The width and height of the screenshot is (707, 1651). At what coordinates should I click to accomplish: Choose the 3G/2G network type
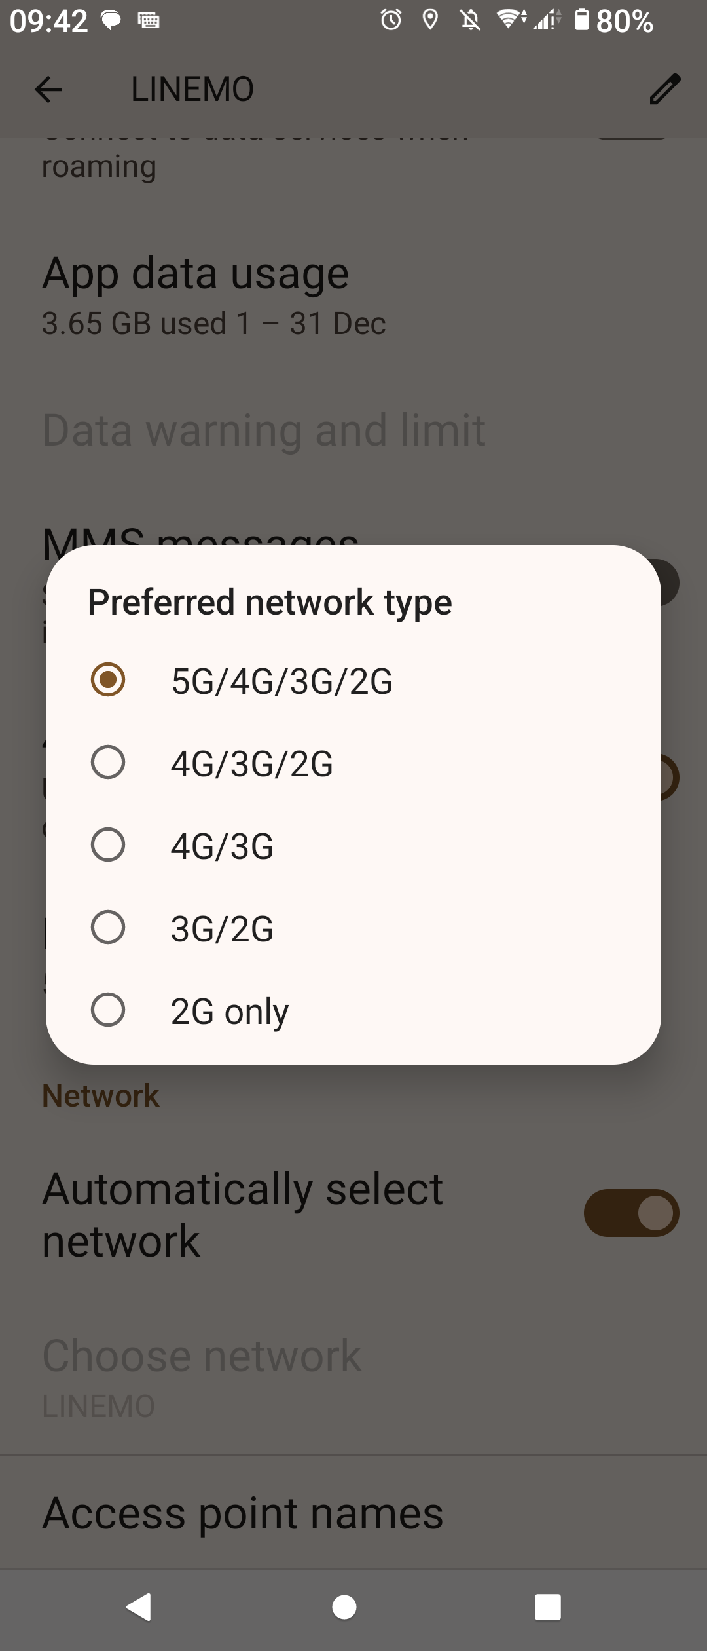(108, 928)
